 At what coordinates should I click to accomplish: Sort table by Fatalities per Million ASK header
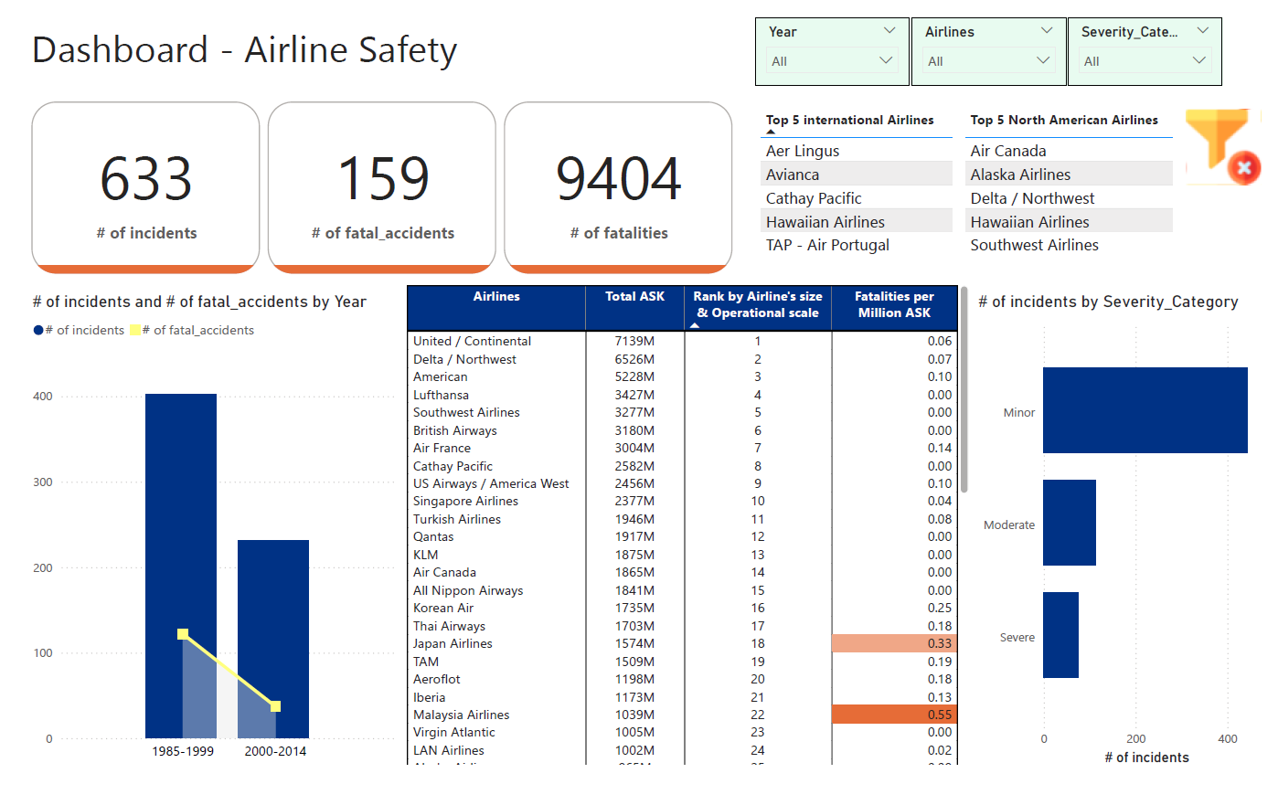893,304
